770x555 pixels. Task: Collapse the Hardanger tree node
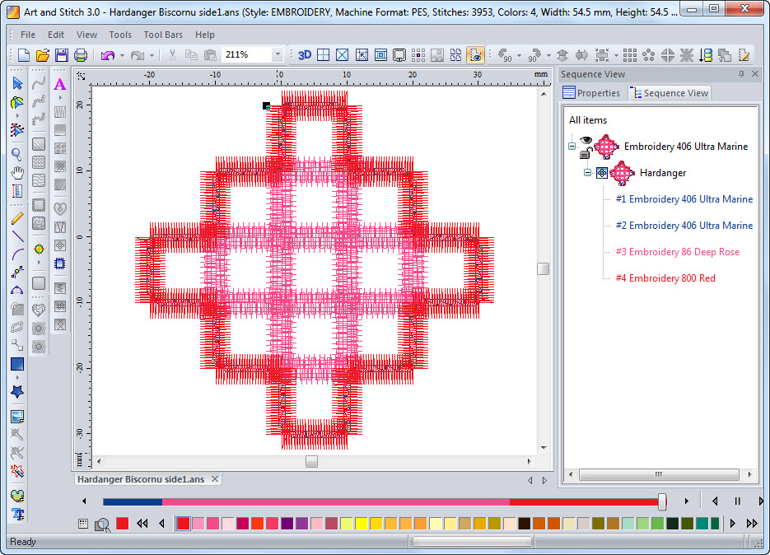[x=588, y=173]
